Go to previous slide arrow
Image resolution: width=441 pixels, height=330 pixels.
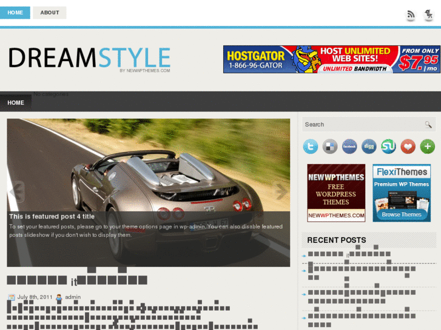17,192
